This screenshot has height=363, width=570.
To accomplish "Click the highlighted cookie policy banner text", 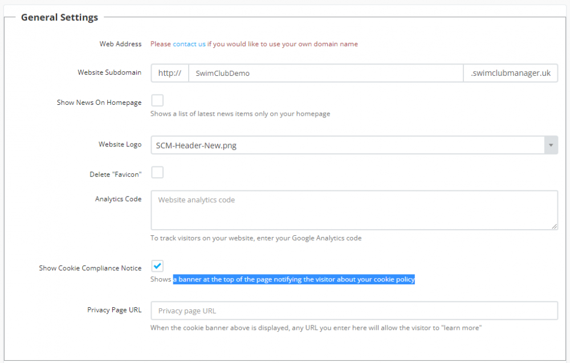I will (x=294, y=279).
